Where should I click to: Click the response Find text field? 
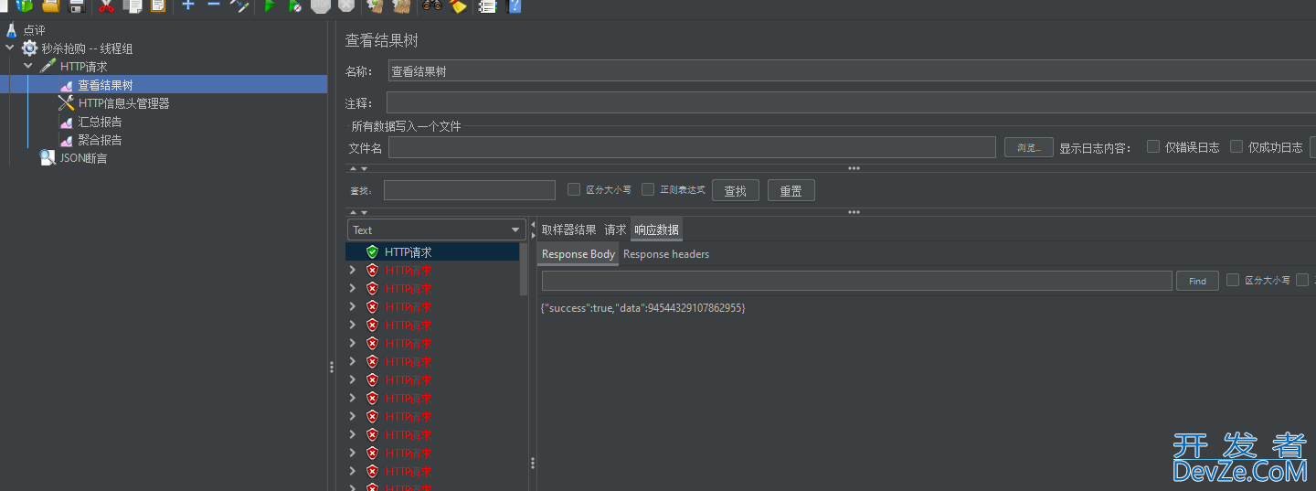point(856,281)
